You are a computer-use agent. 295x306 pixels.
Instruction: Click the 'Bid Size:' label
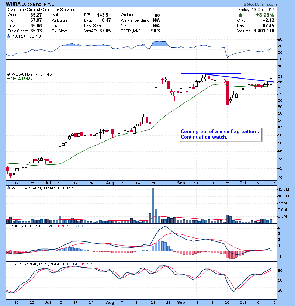click(59, 31)
